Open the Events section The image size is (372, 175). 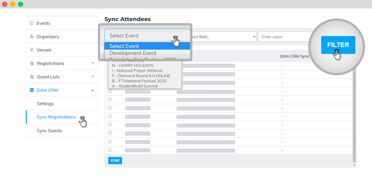pyautogui.click(x=62, y=23)
